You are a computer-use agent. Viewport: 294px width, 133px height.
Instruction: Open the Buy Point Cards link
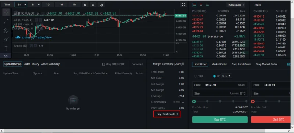point(167,114)
